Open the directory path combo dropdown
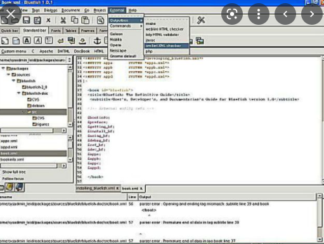 pos(70,60)
